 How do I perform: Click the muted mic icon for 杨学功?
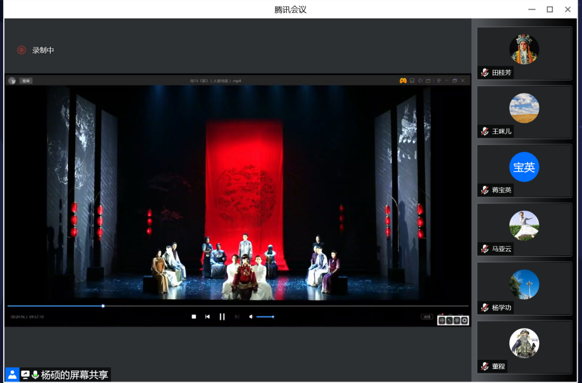point(485,307)
